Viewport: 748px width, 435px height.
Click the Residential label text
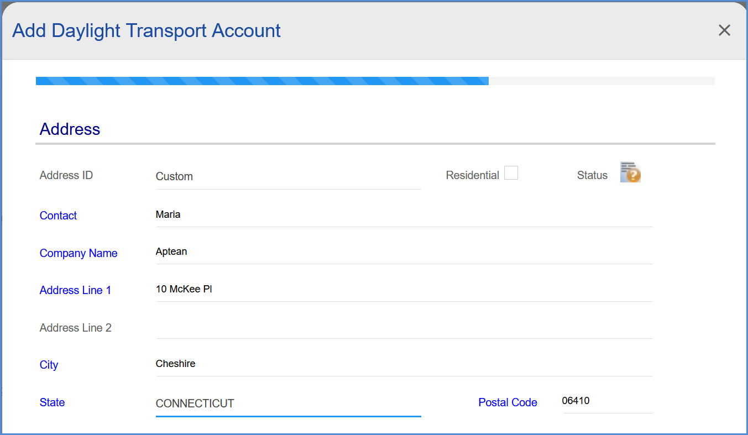click(472, 175)
